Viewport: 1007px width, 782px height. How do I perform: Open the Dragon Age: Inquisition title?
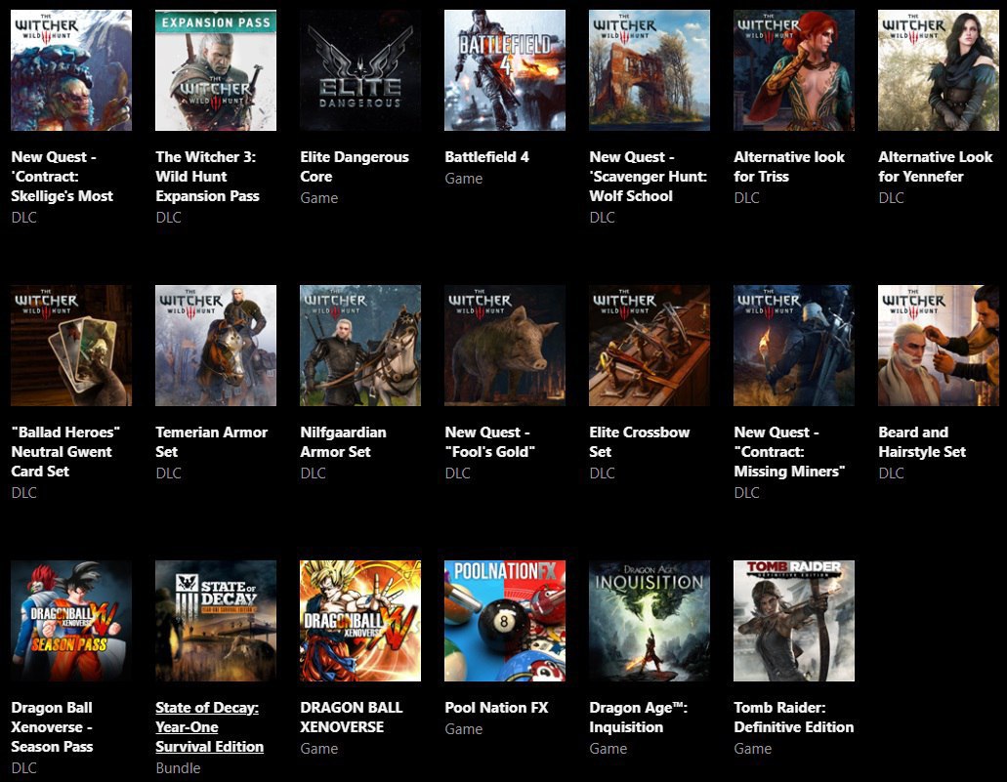pyautogui.click(x=639, y=718)
